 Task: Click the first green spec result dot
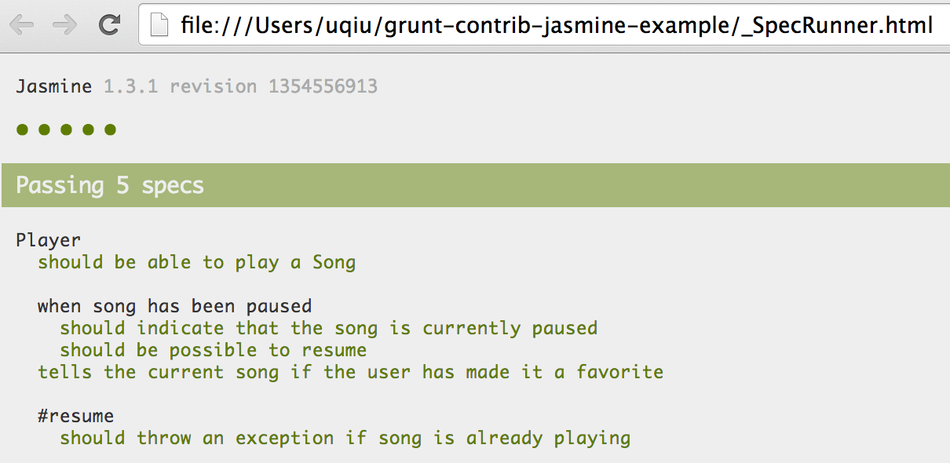tap(22, 129)
